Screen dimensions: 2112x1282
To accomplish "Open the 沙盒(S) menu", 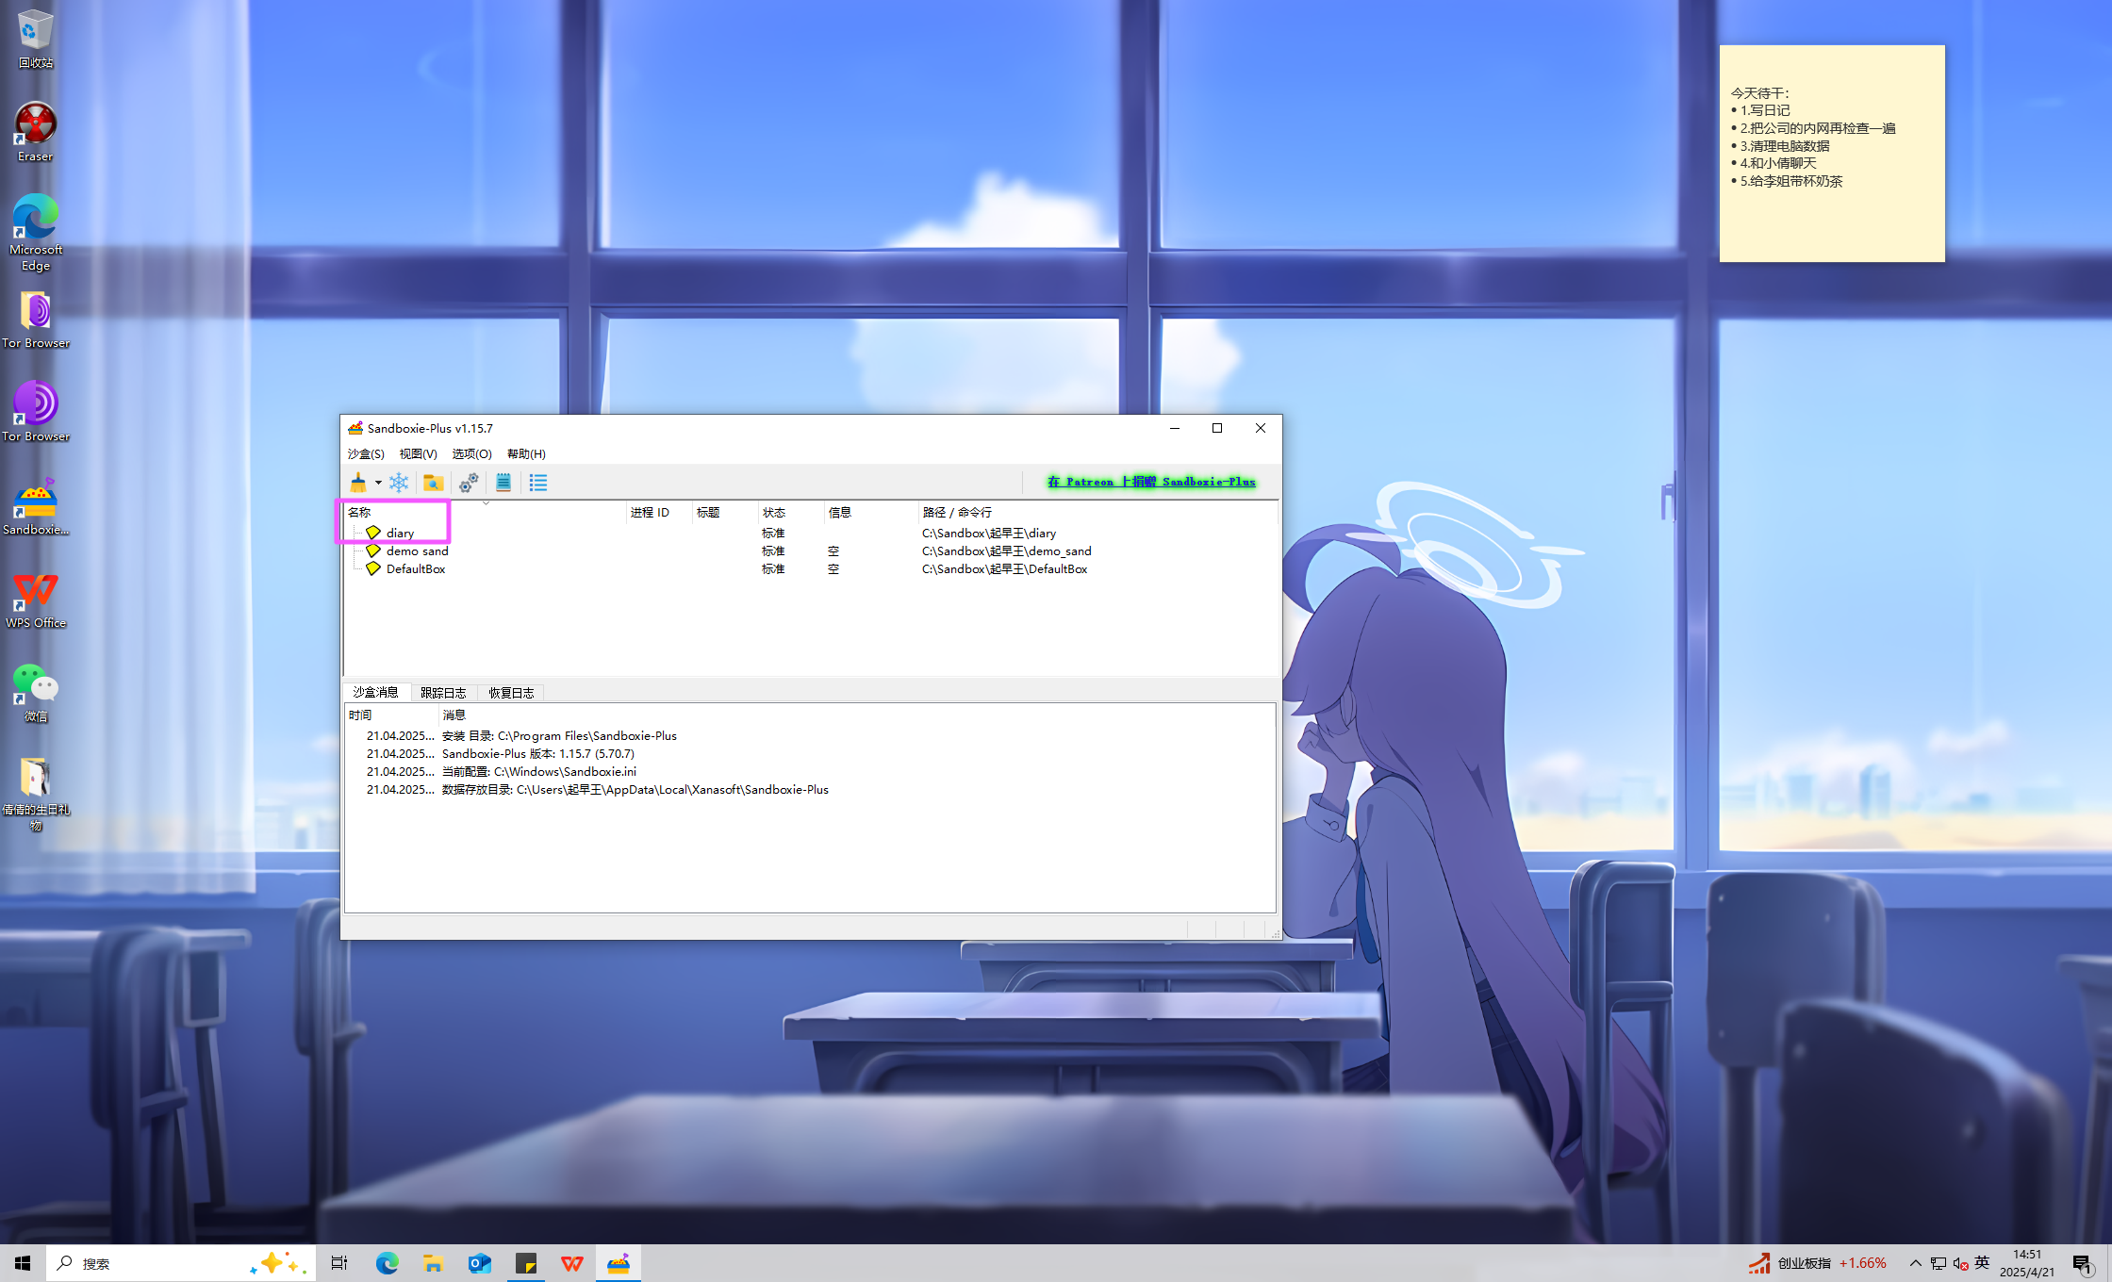I will 366,454.
